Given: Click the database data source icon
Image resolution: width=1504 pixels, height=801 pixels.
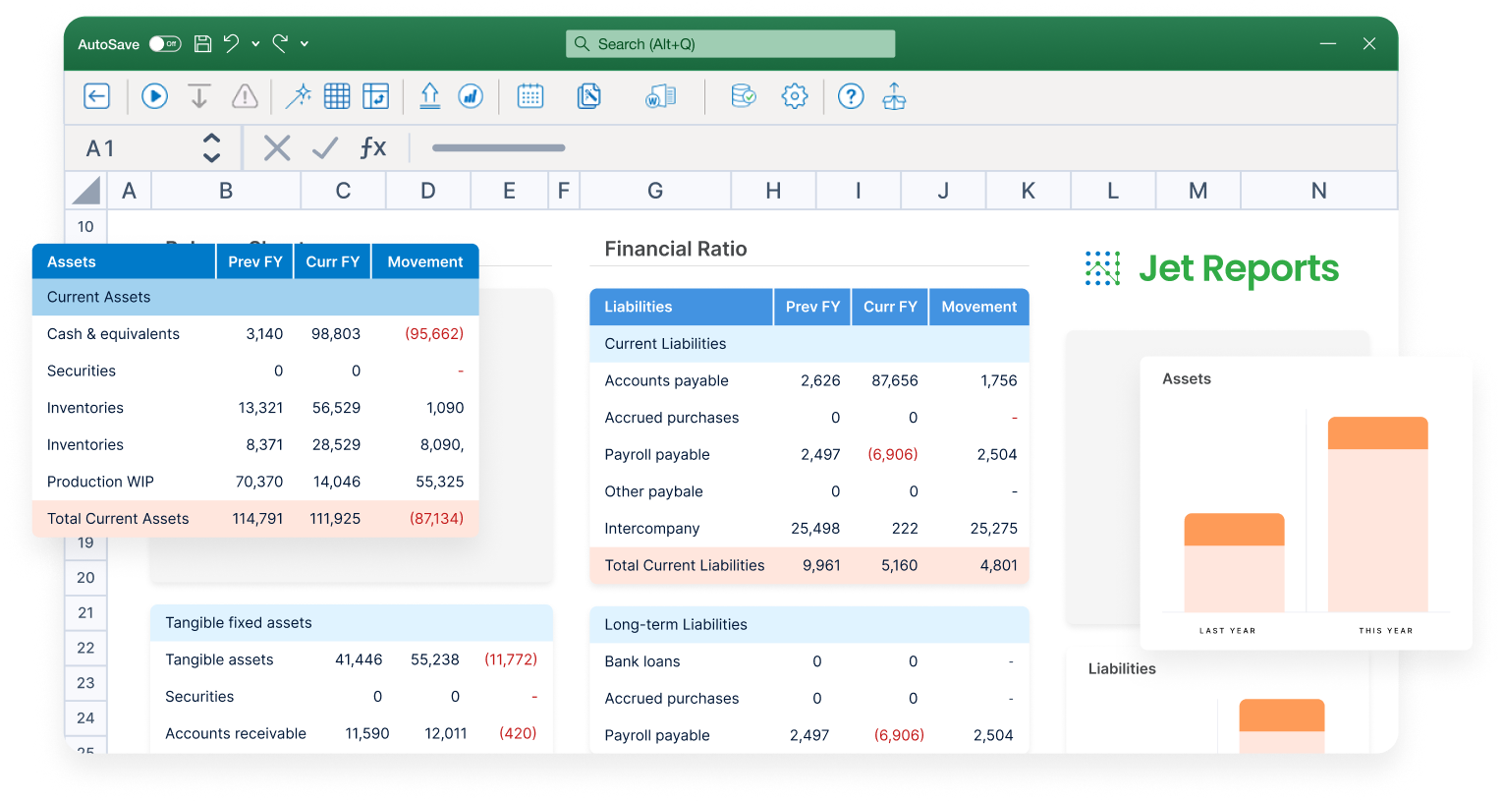Looking at the screenshot, I should [x=744, y=96].
